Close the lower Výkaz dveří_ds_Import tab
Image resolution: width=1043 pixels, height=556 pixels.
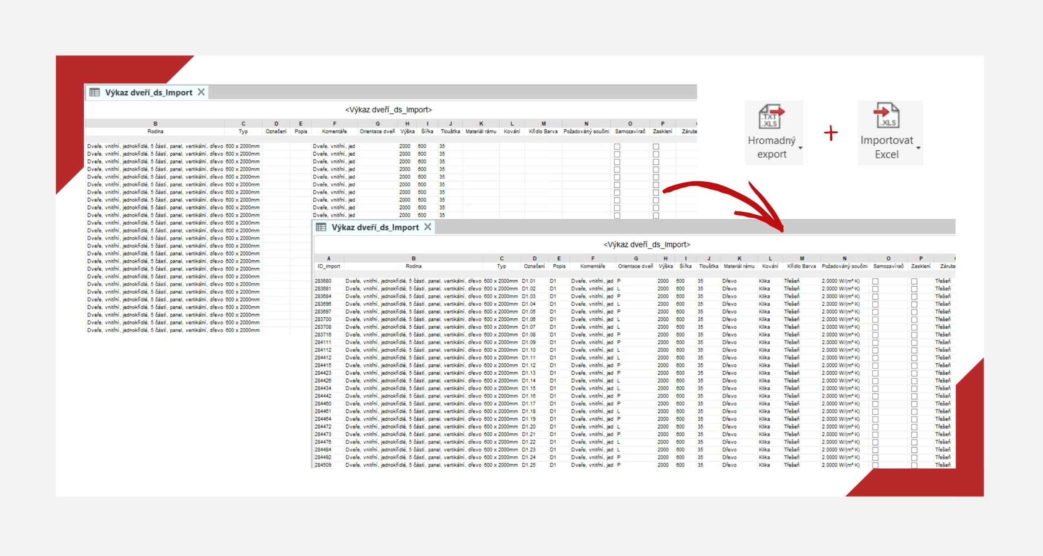coord(427,227)
